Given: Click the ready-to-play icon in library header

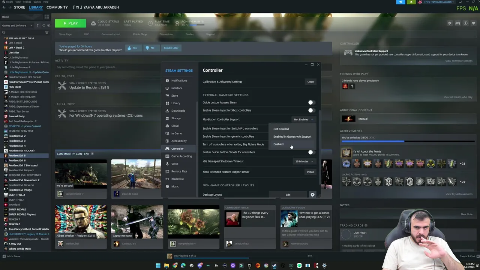Looking at the screenshot, I should coord(48,25).
